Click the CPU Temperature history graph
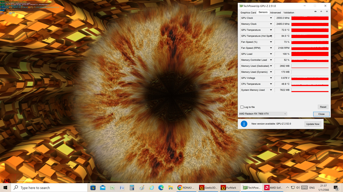343x192 pixels. 310,84
